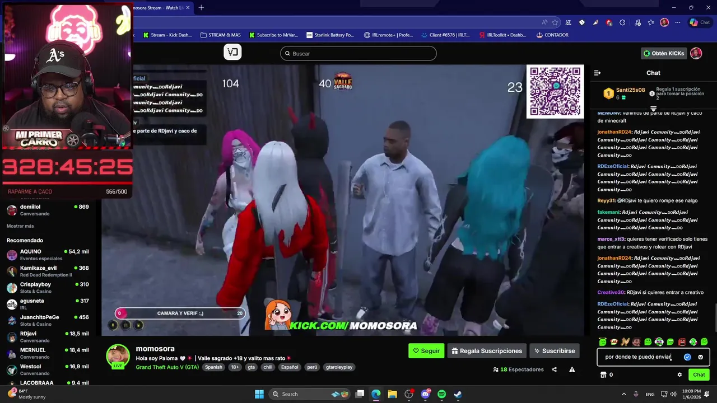This screenshot has width=717, height=403.
Task: Open Westcol recommended channel
Action: tap(48, 370)
